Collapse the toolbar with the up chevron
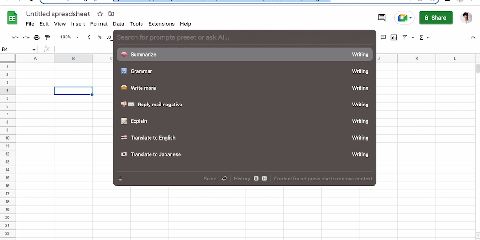 click(x=473, y=37)
